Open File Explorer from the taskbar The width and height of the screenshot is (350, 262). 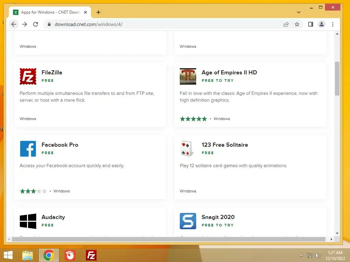point(28,255)
